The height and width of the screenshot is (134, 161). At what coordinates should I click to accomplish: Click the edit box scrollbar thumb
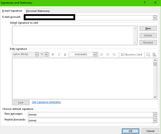[x=155, y=64]
